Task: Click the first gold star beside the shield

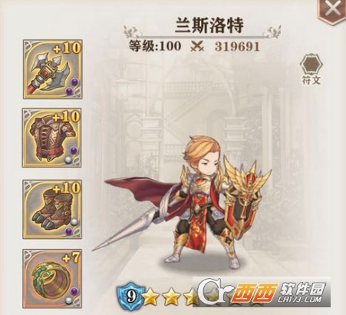Action: point(151,298)
